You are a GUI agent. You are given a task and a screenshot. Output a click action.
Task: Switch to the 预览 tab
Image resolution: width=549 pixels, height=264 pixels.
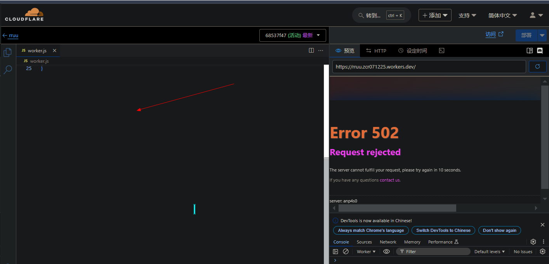(345, 51)
